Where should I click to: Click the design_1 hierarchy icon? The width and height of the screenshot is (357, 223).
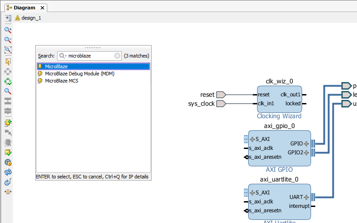point(17,18)
